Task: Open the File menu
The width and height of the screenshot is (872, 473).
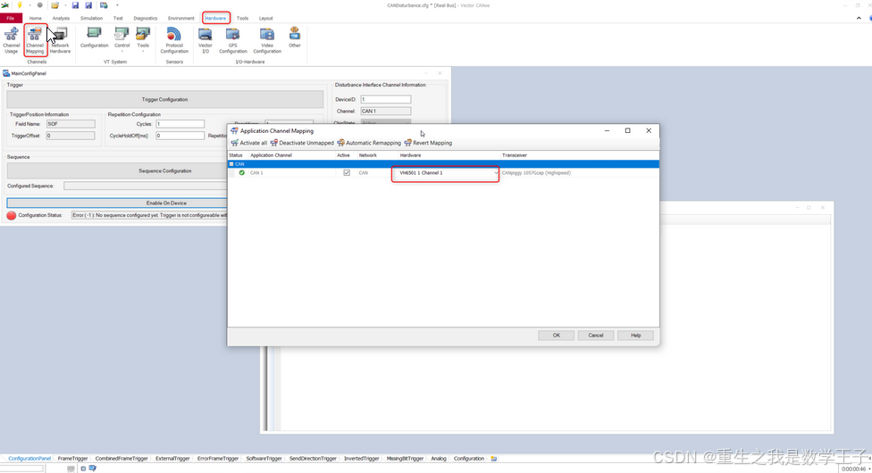Action: tap(11, 18)
